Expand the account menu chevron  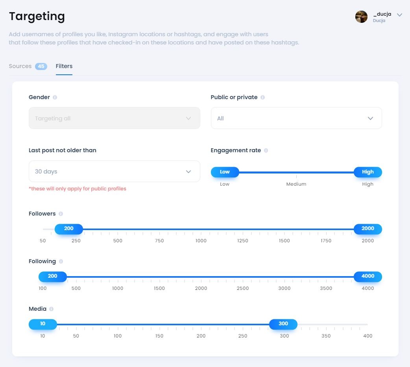(x=399, y=15)
